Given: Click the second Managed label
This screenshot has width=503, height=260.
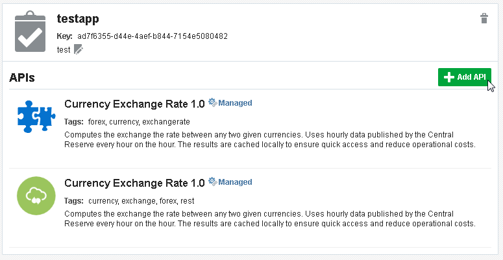Looking at the screenshot, I should coord(235,182).
